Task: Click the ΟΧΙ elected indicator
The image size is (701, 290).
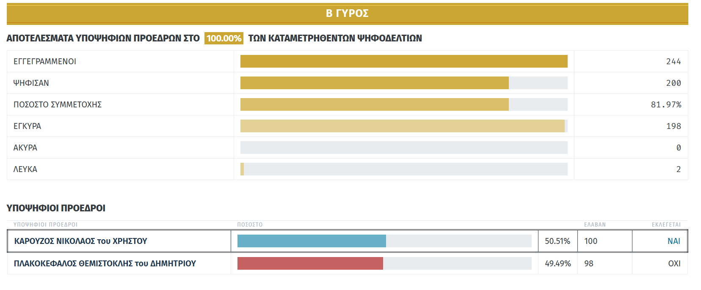Action: pos(674,264)
